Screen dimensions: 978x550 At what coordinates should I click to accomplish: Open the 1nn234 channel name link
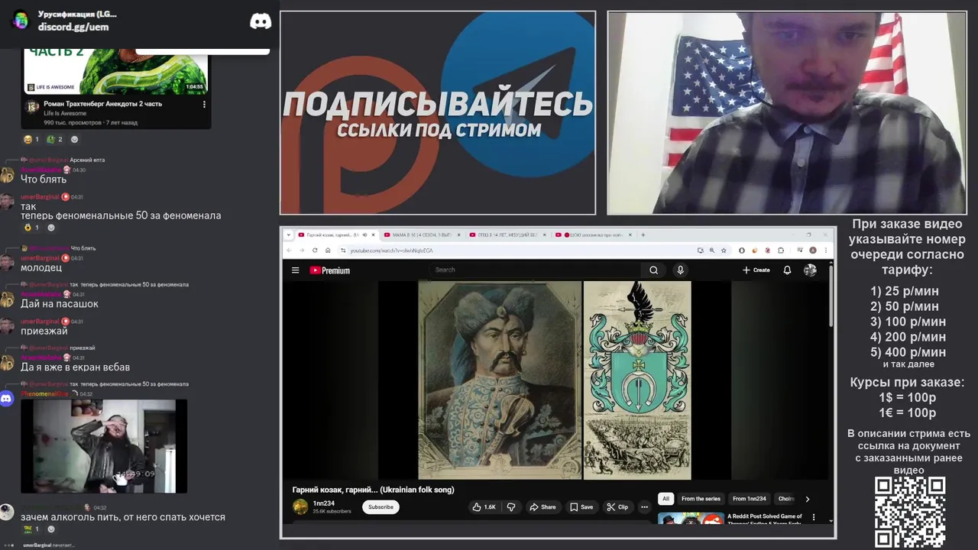[x=324, y=503]
